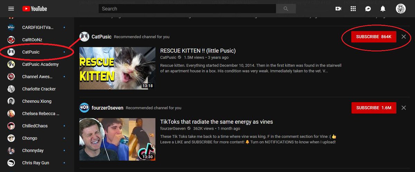Open the hamburger guide menu
Screen dimensions: 415x172
click(x=11, y=9)
